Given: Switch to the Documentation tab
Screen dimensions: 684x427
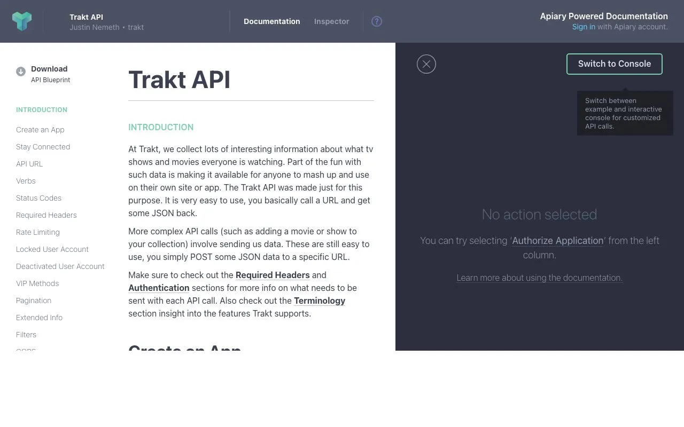Looking at the screenshot, I should click(x=272, y=21).
